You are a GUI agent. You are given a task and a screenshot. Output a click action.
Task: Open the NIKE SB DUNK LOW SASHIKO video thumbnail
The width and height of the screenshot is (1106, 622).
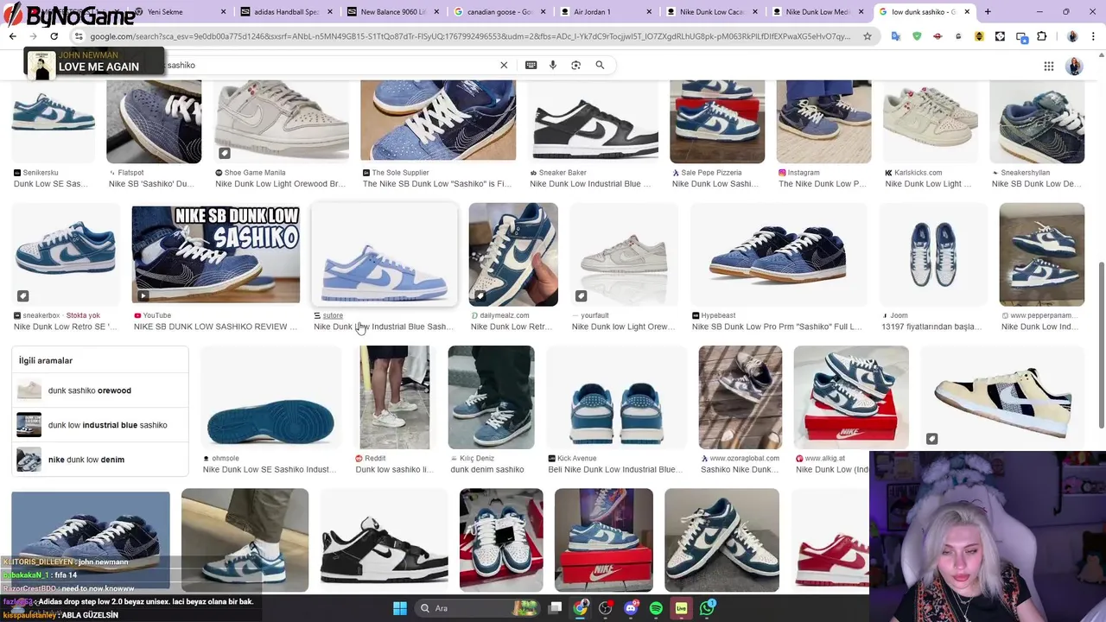[215, 255]
